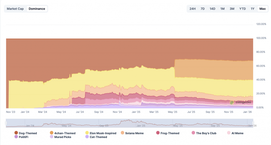
Task: Click the Max range button
Action: 262,9
